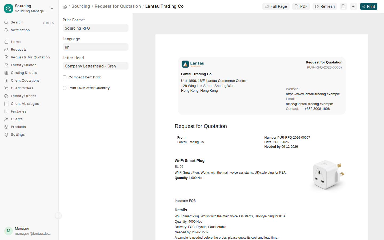384x240 pixels.
Task: Click the Request for Quotation breadcrumb
Action: click(x=118, y=6)
